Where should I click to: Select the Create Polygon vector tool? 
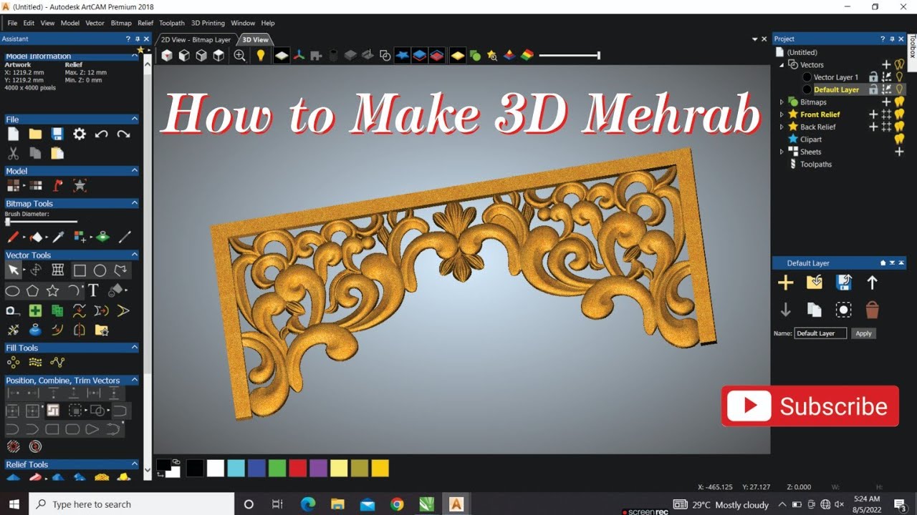(x=32, y=291)
